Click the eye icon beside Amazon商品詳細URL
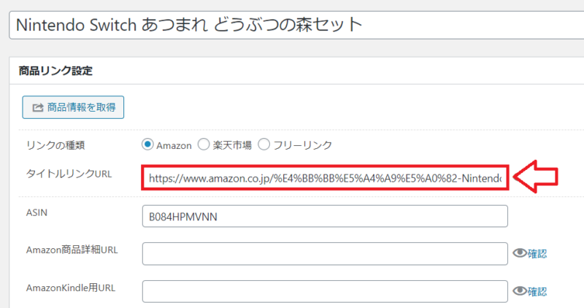 click(x=520, y=253)
